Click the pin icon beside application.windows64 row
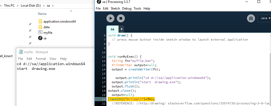 [x=30, y=24]
